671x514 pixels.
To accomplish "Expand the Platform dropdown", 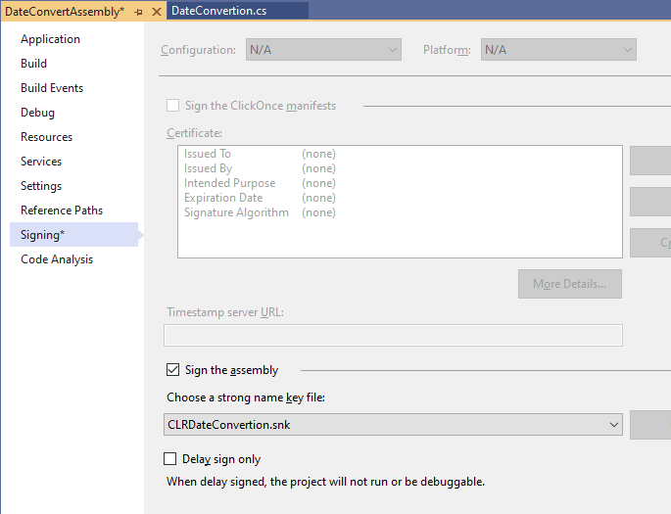I will 558,49.
